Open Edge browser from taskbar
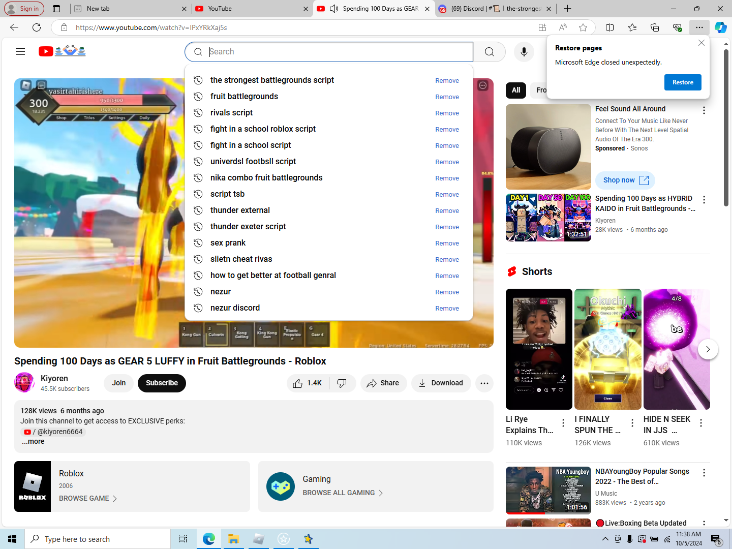 209,539
